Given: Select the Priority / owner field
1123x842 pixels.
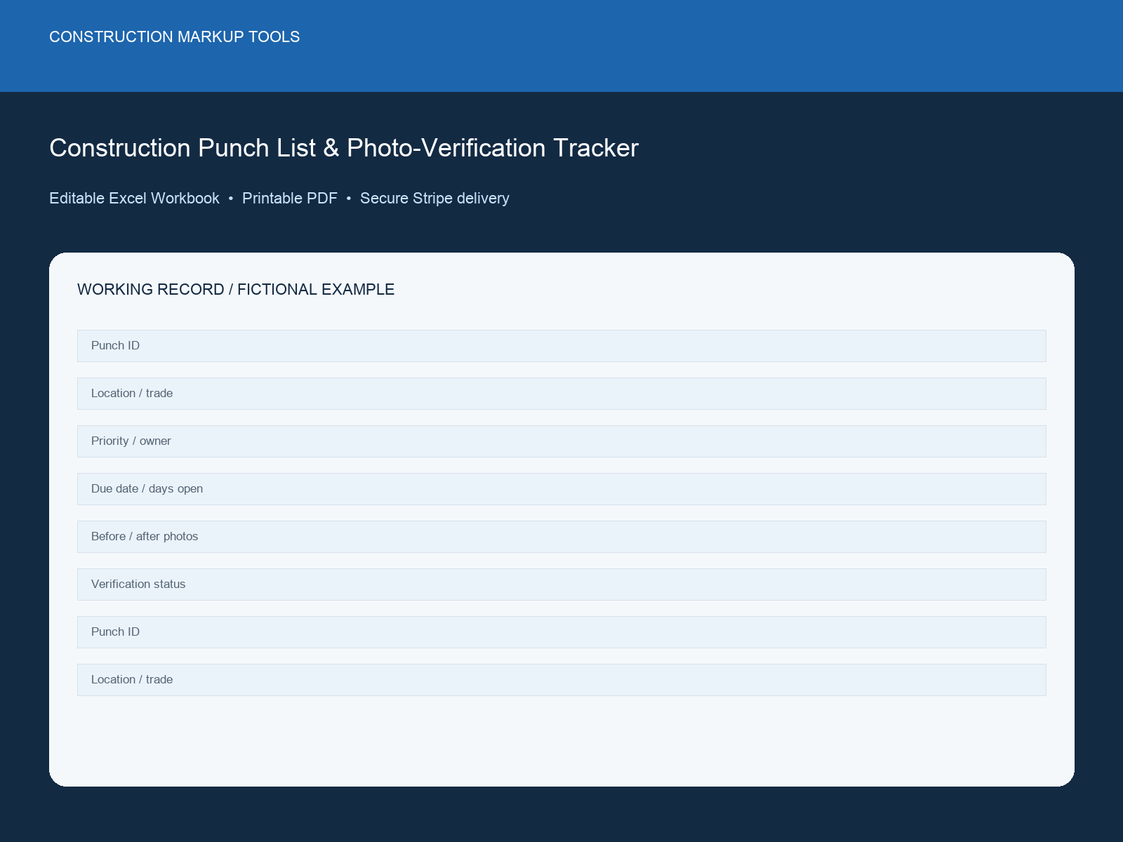Looking at the screenshot, I should [561, 441].
